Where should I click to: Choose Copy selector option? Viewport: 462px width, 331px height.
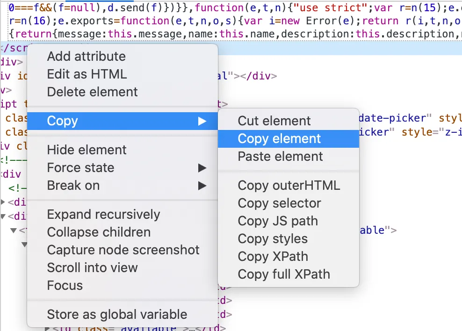point(289,203)
